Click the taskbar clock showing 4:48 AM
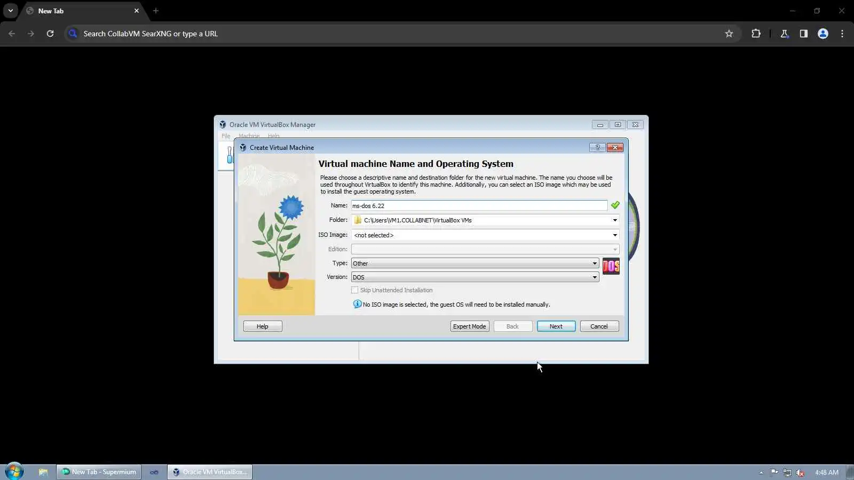The height and width of the screenshot is (480, 854). click(x=826, y=473)
